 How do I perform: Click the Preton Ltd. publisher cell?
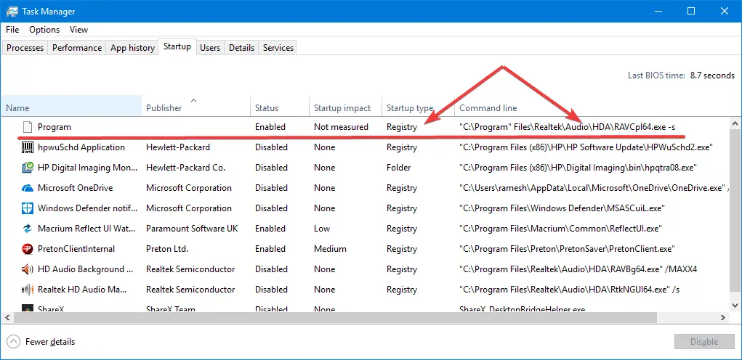click(167, 248)
